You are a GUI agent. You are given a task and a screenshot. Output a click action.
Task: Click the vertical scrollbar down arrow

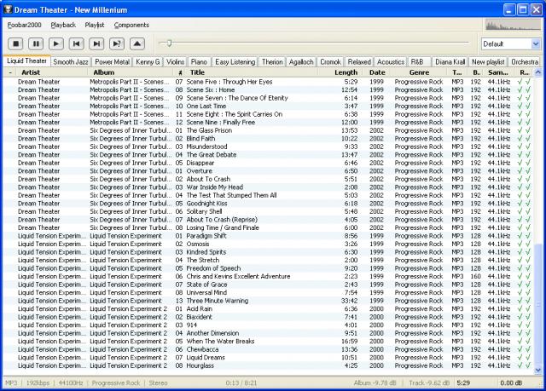538,371
